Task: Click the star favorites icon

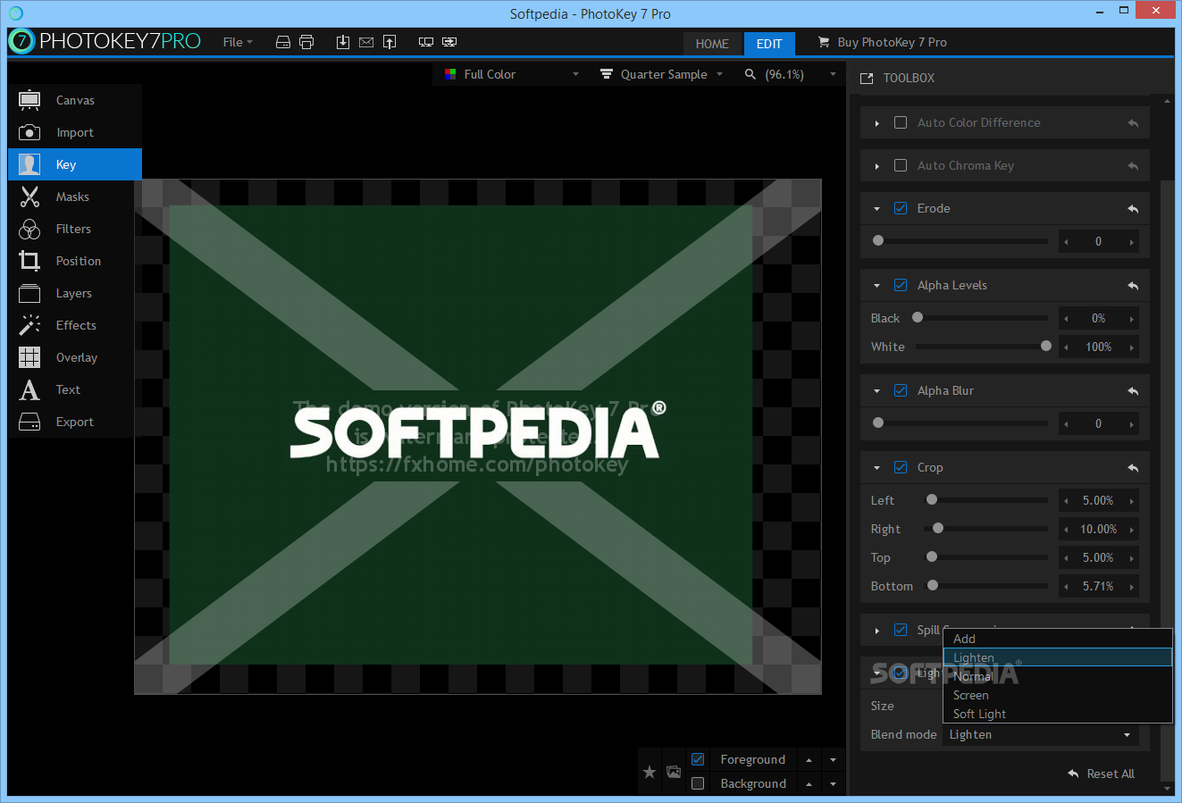Action: click(650, 772)
